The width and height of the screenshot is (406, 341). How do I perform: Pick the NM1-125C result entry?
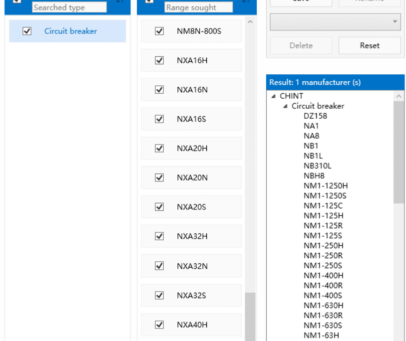tap(323, 205)
